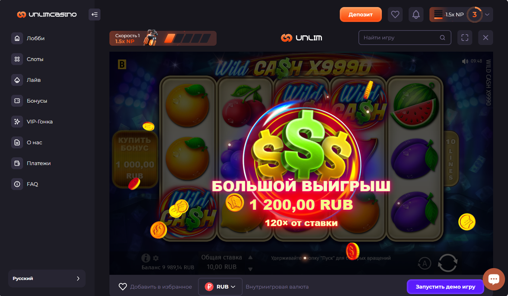The image size is (508, 296).
Task: Increase the total bet with up arrow
Action: point(250,257)
